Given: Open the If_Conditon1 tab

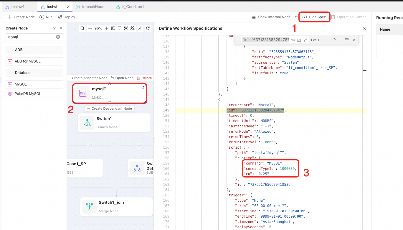Looking at the screenshot, I should coord(130,6).
